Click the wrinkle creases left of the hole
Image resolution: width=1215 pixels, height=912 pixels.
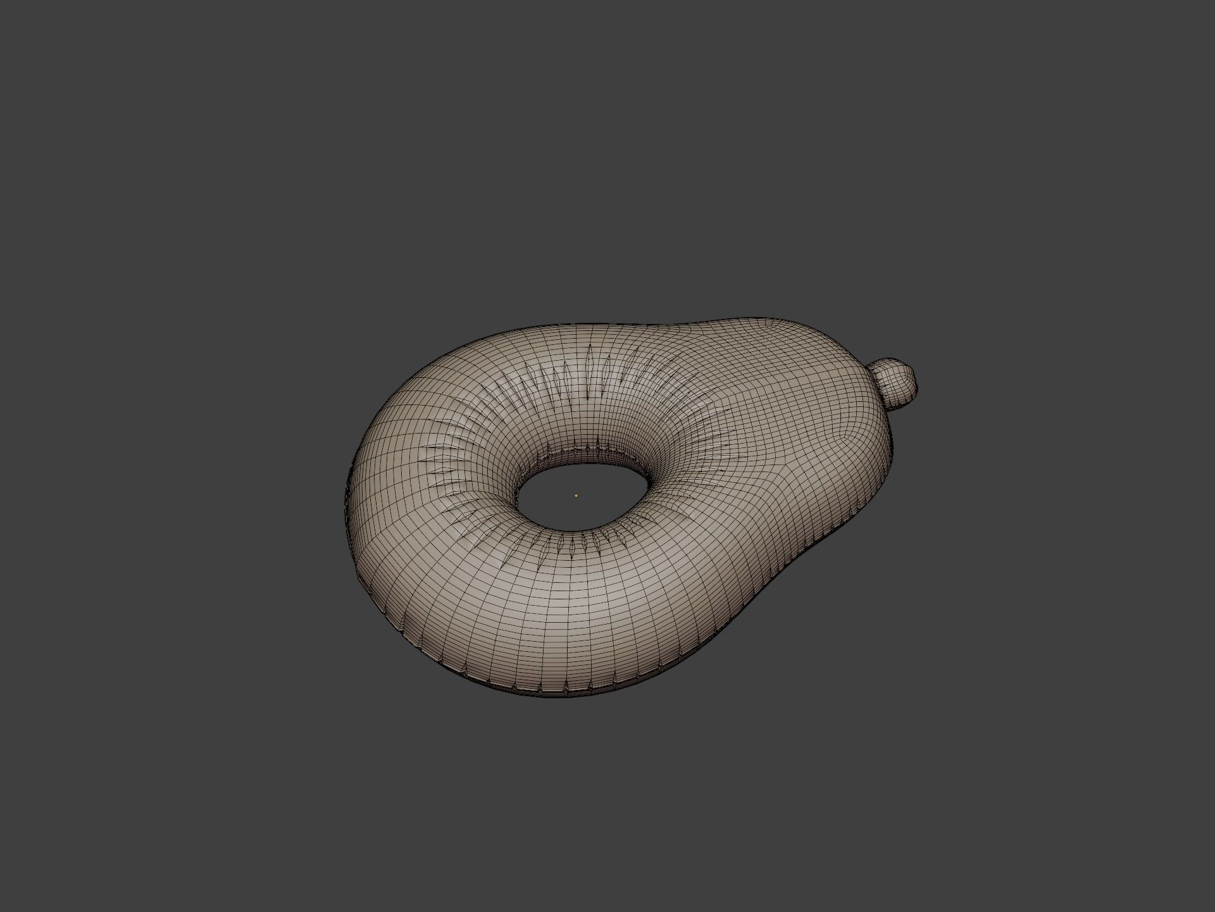pyautogui.click(x=449, y=468)
